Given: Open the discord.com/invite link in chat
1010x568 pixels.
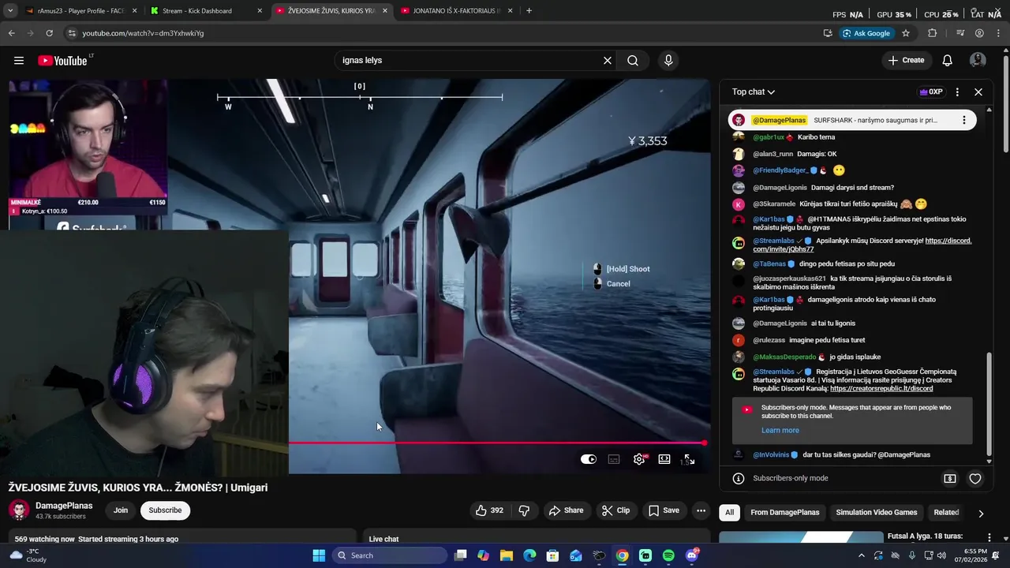Looking at the screenshot, I should click(862, 245).
